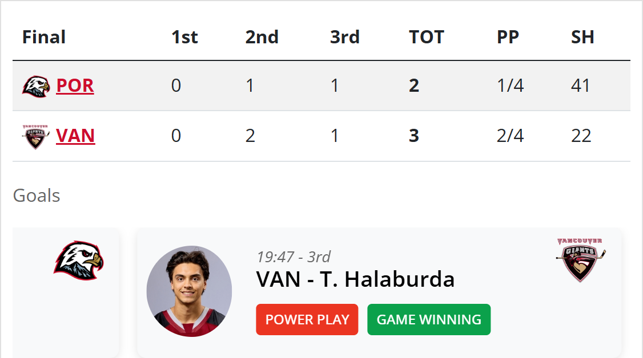This screenshot has width=643, height=358.
Task: Click the Vancouver Giants logo on goal card
Action: click(580, 260)
